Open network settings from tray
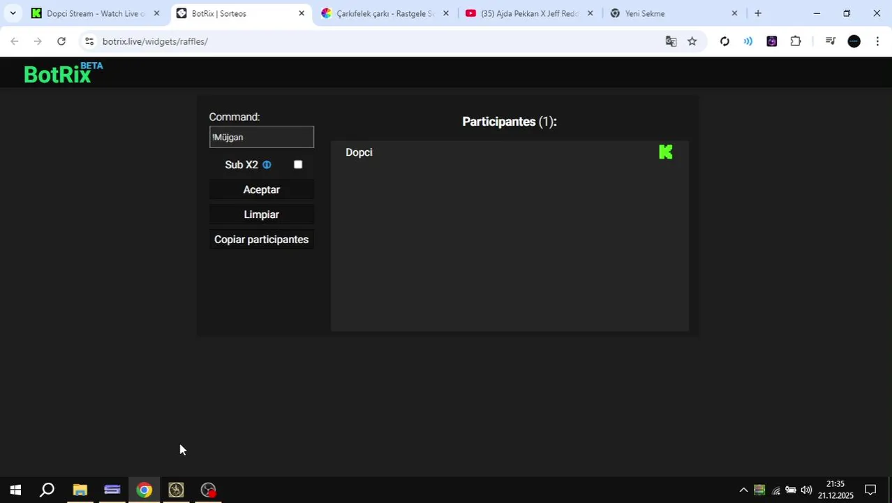The height and width of the screenshot is (503, 892). pos(775,490)
